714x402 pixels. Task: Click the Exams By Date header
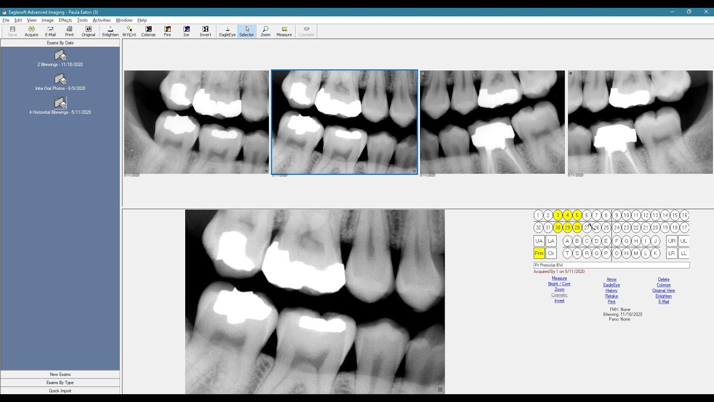pyautogui.click(x=60, y=42)
